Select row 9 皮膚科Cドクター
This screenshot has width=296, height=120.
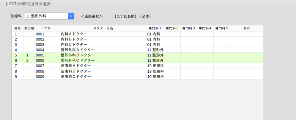137,77
